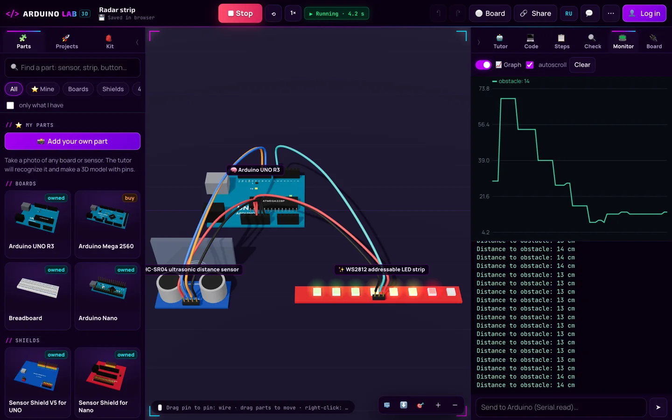Stop the running simulation
Screen dimensions: 672x420
pos(240,14)
